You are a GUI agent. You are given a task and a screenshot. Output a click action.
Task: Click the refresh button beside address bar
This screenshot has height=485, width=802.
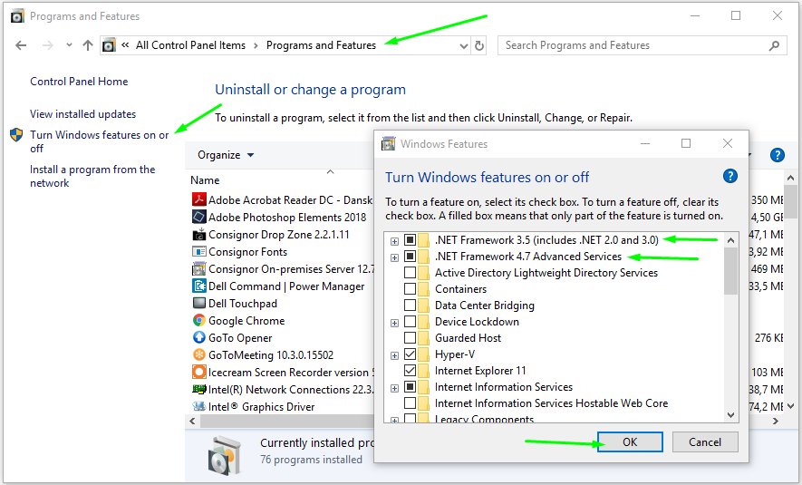tap(479, 45)
